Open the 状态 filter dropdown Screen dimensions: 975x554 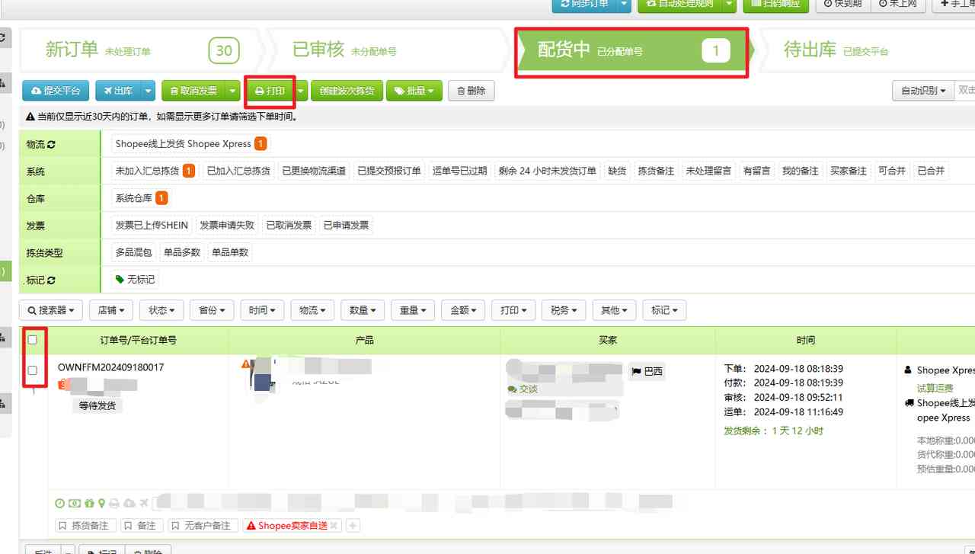click(x=160, y=310)
